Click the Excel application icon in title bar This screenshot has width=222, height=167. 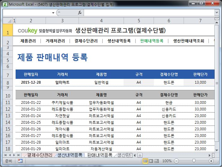tap(5, 4)
